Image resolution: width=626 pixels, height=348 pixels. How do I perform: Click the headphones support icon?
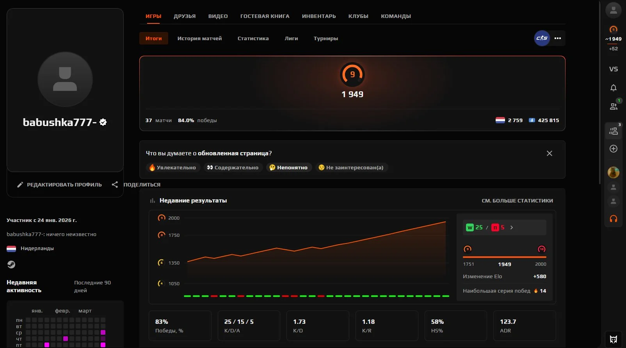(x=613, y=219)
